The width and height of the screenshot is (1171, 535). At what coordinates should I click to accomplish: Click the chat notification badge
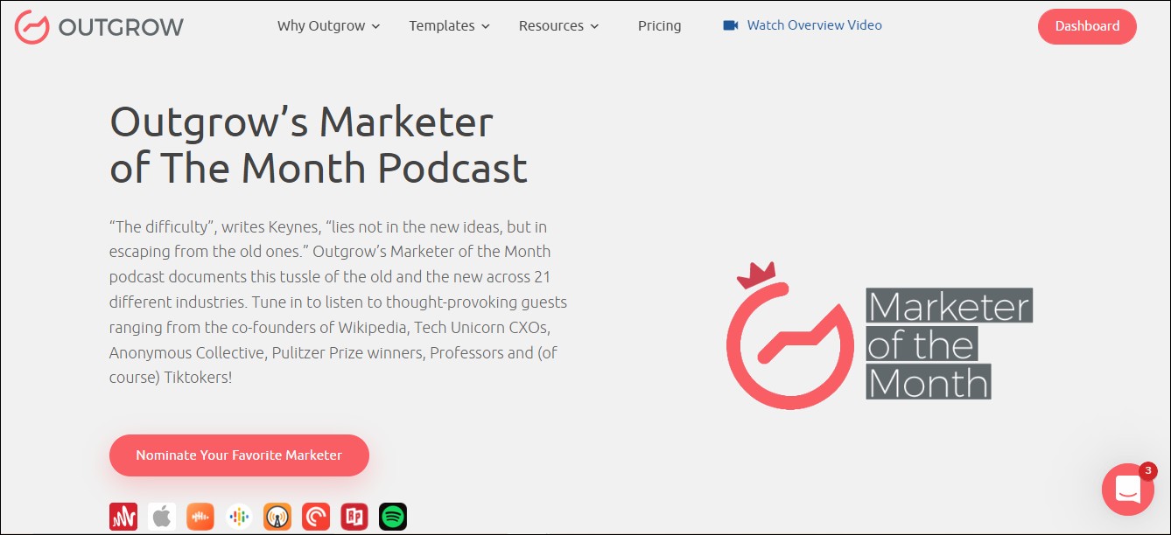click(x=1147, y=470)
